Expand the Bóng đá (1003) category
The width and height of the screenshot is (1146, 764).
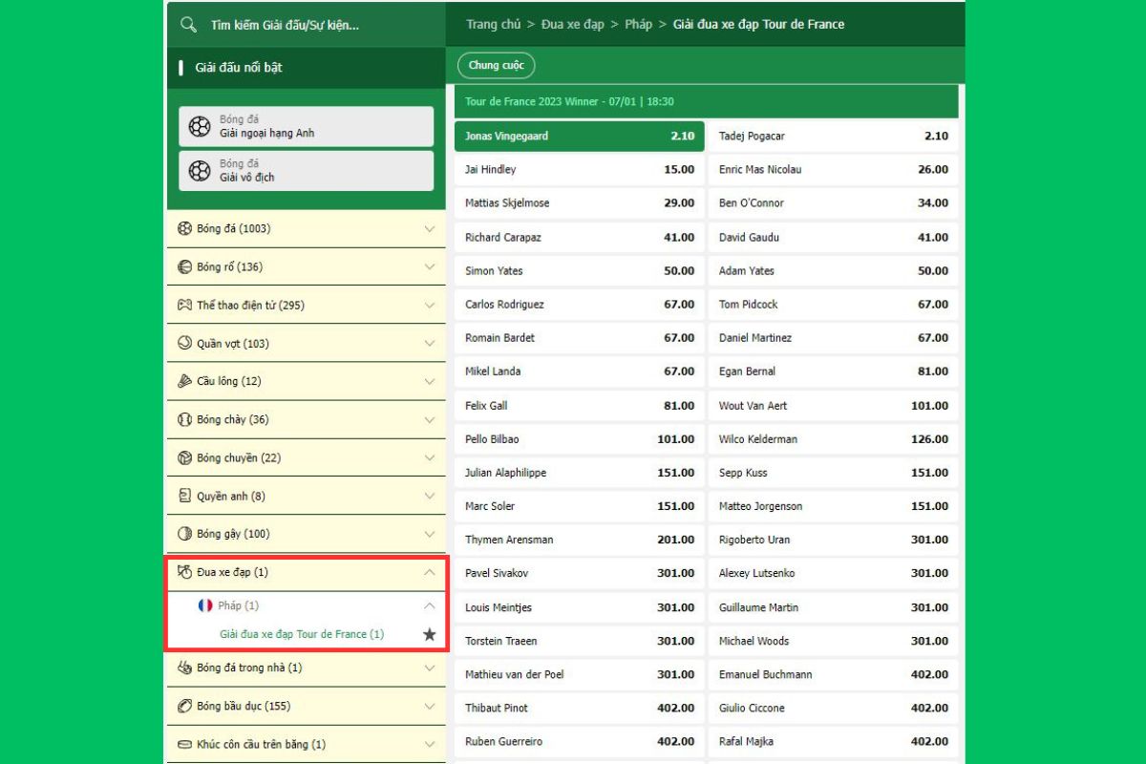[x=429, y=229]
